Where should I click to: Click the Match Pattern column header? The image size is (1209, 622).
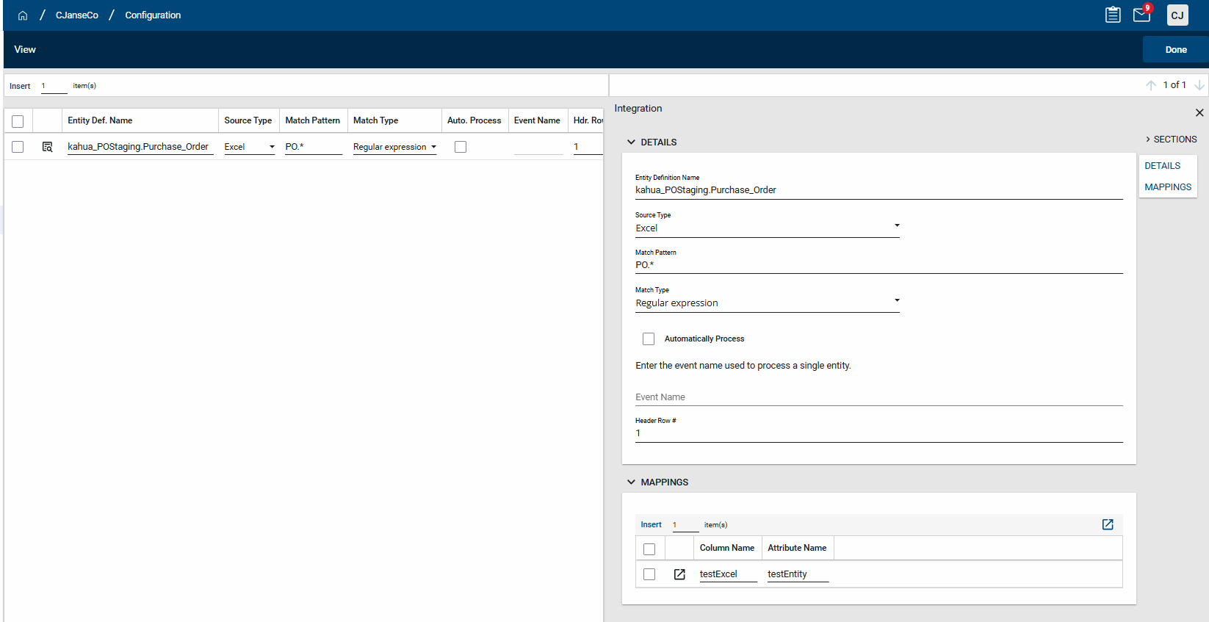click(x=313, y=120)
